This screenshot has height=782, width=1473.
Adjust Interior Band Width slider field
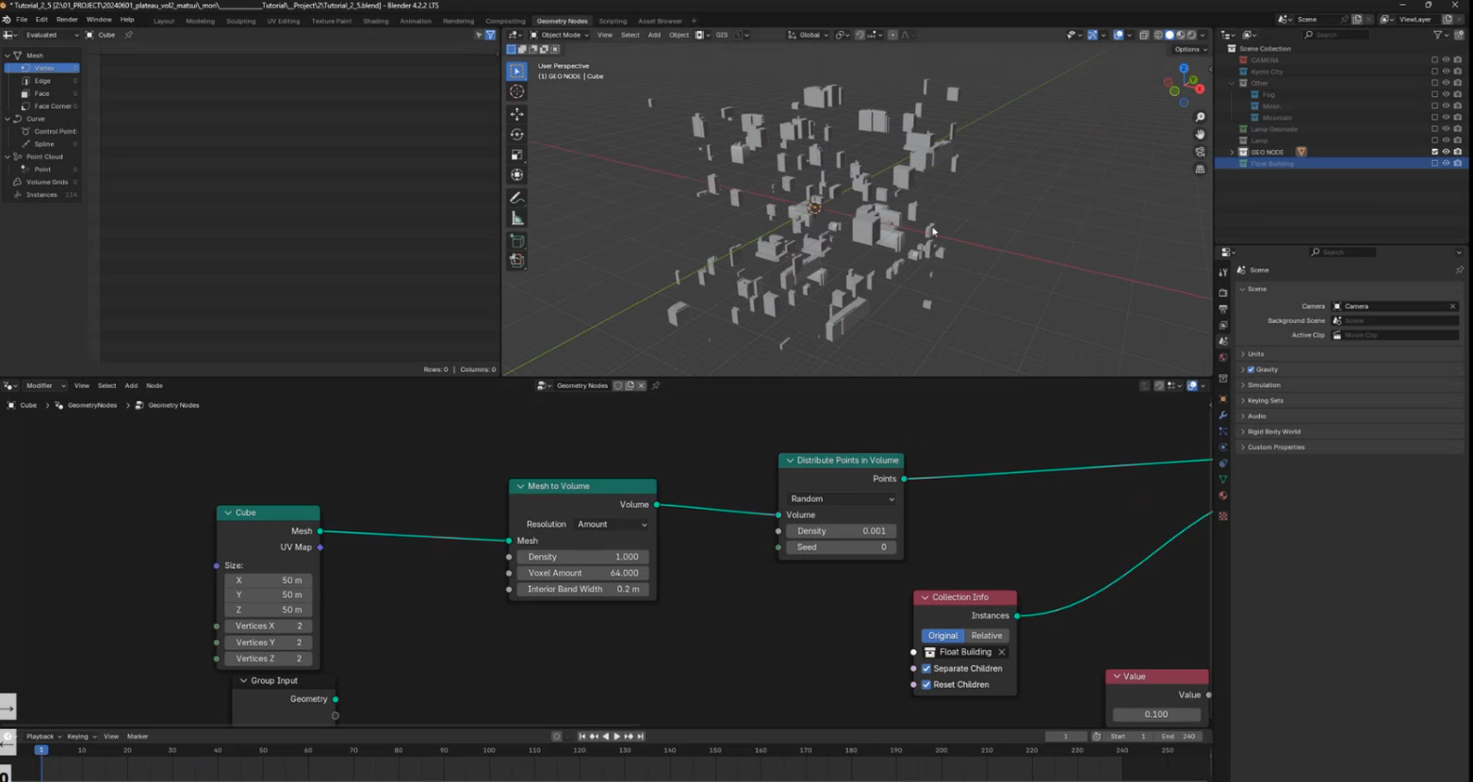[x=582, y=589]
